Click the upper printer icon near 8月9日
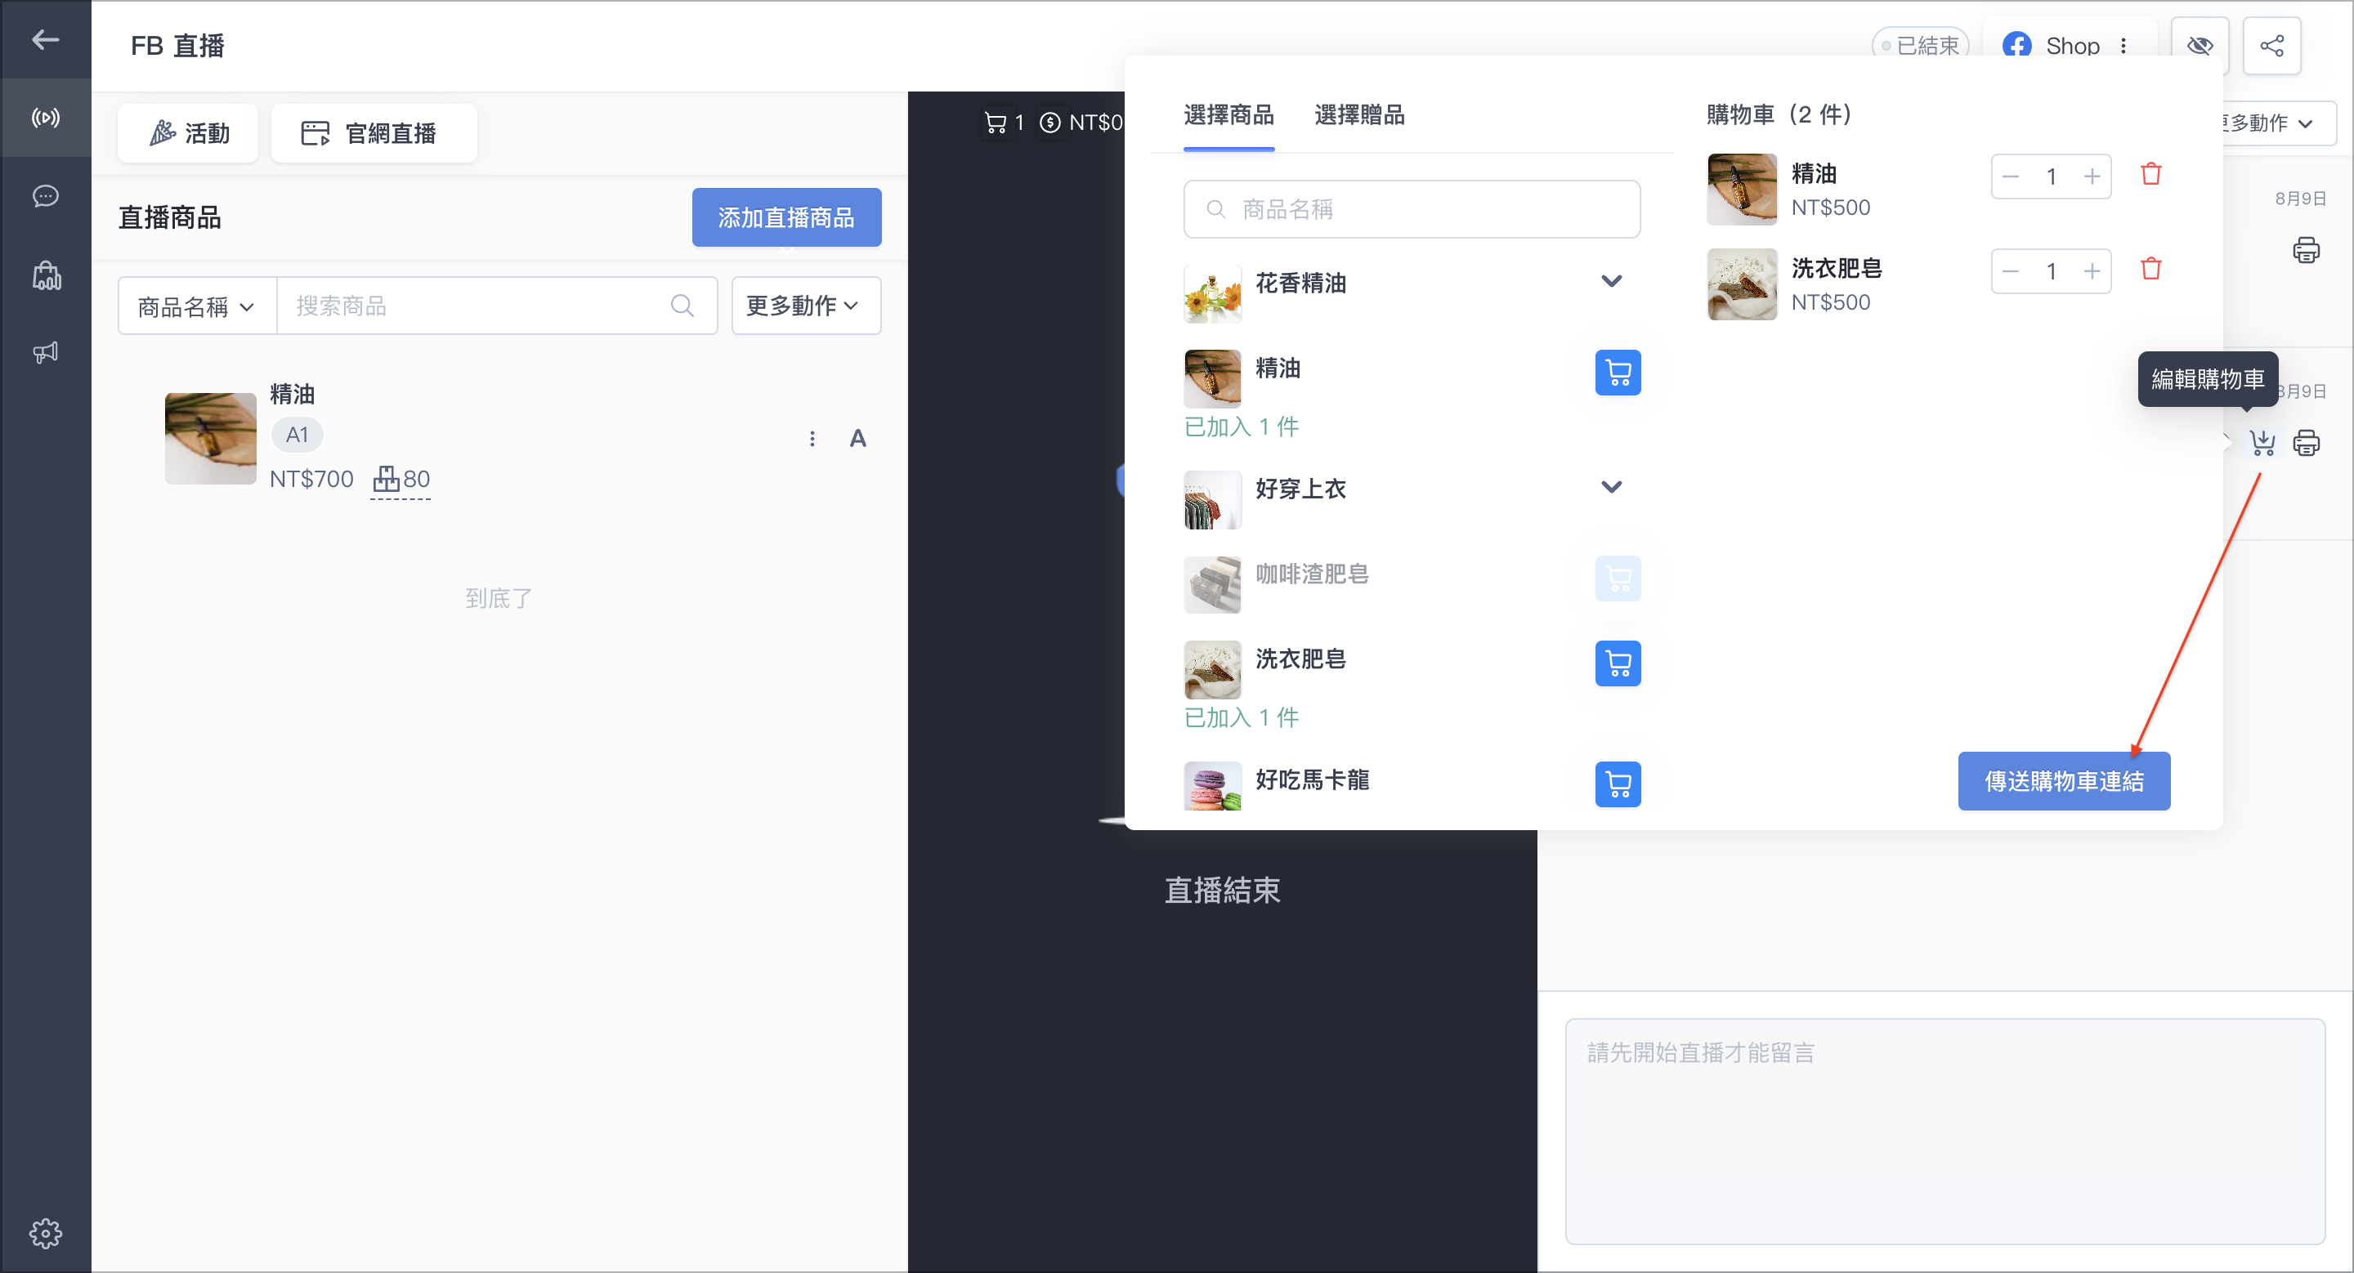 [x=2306, y=250]
